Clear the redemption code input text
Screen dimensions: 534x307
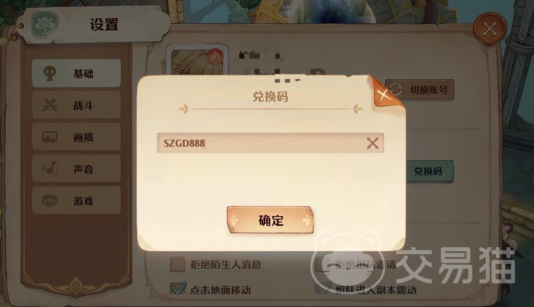tap(373, 143)
